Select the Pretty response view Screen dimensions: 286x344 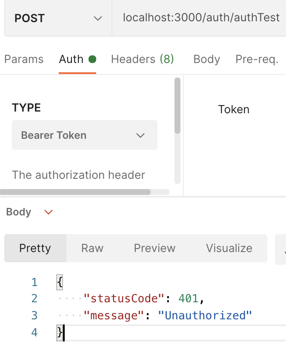(35, 248)
